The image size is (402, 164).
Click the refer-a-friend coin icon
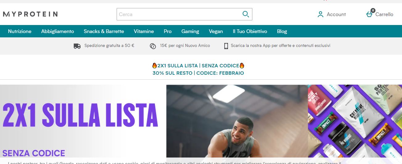tap(153, 46)
